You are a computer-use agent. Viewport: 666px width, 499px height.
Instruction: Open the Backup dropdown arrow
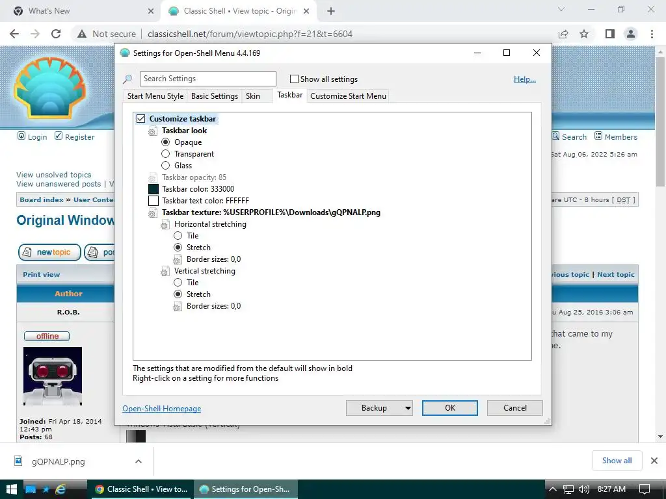point(408,408)
